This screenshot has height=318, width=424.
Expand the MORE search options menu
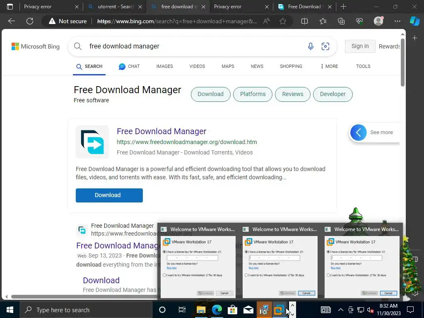(329, 67)
